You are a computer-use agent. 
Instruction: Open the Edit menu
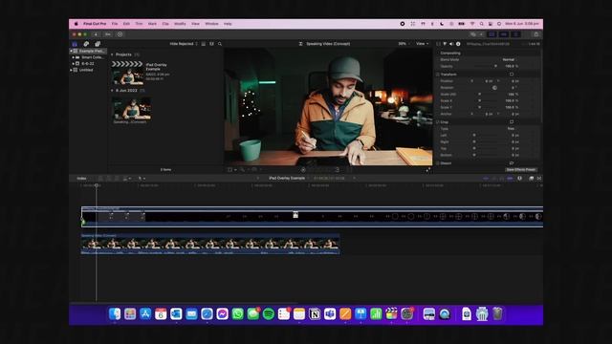click(126, 24)
